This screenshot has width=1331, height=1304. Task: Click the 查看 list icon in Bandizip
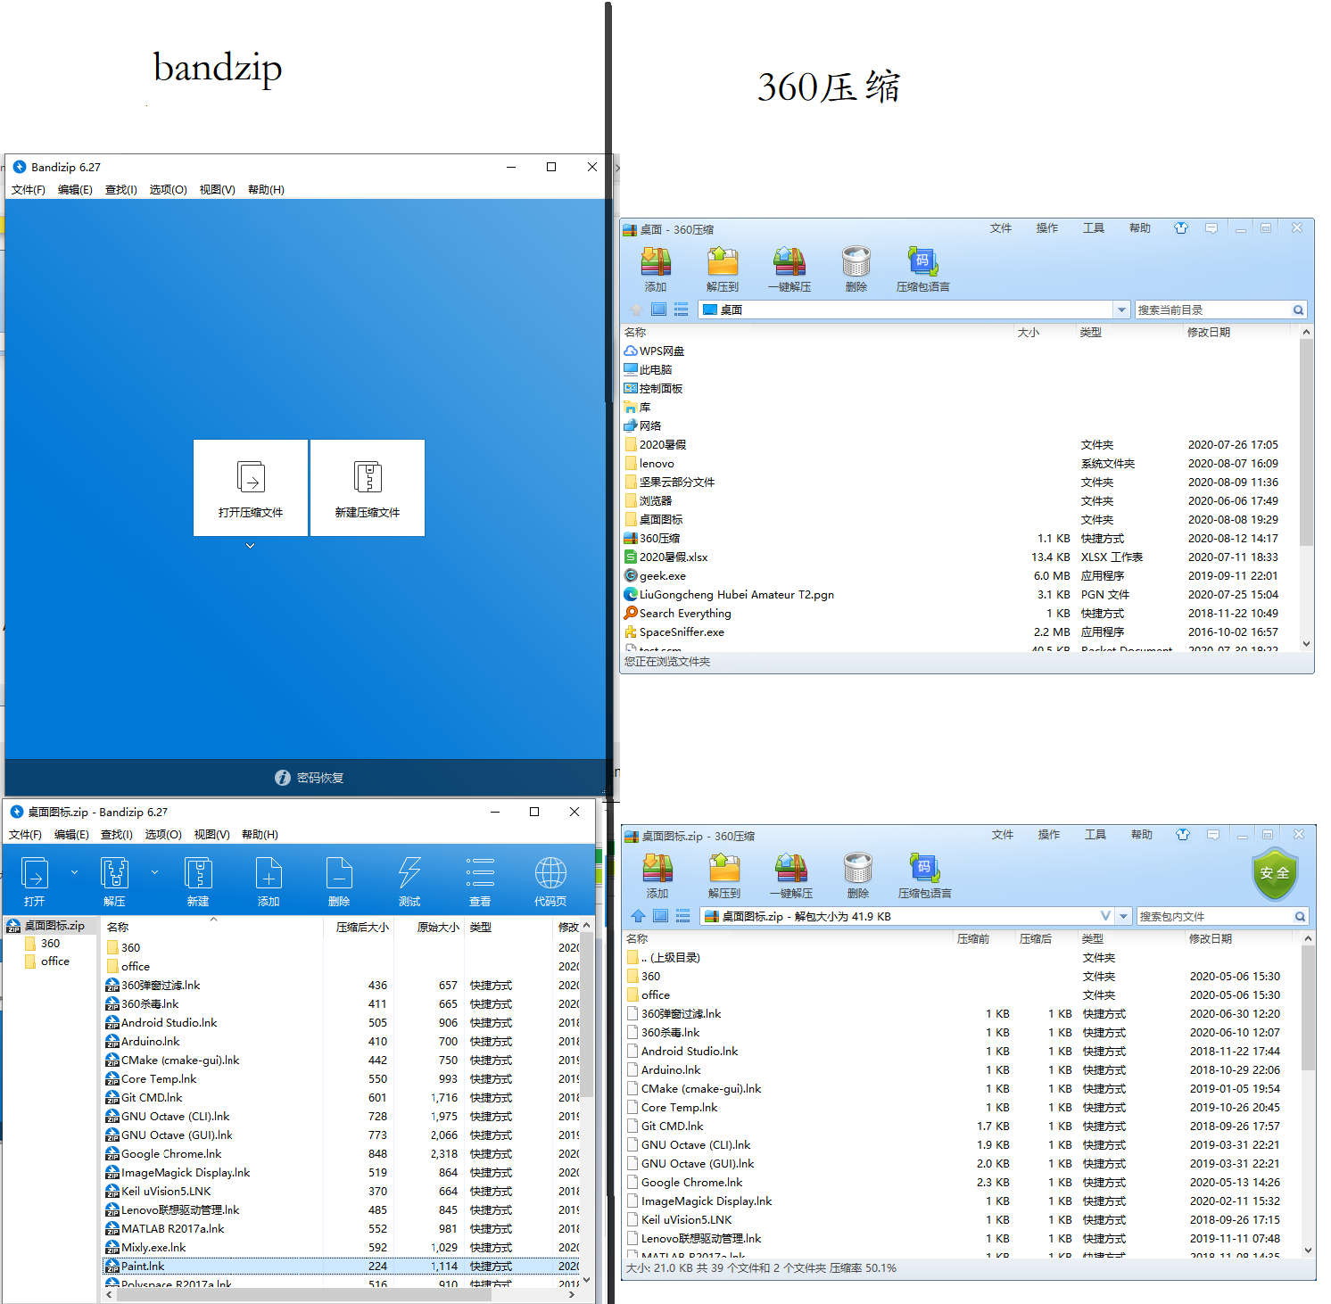point(480,881)
